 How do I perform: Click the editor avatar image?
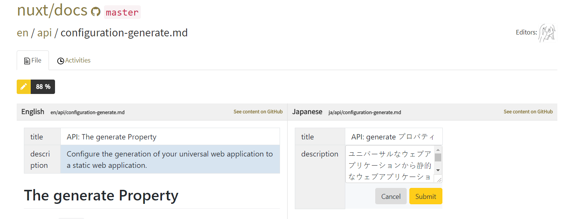pos(547,33)
